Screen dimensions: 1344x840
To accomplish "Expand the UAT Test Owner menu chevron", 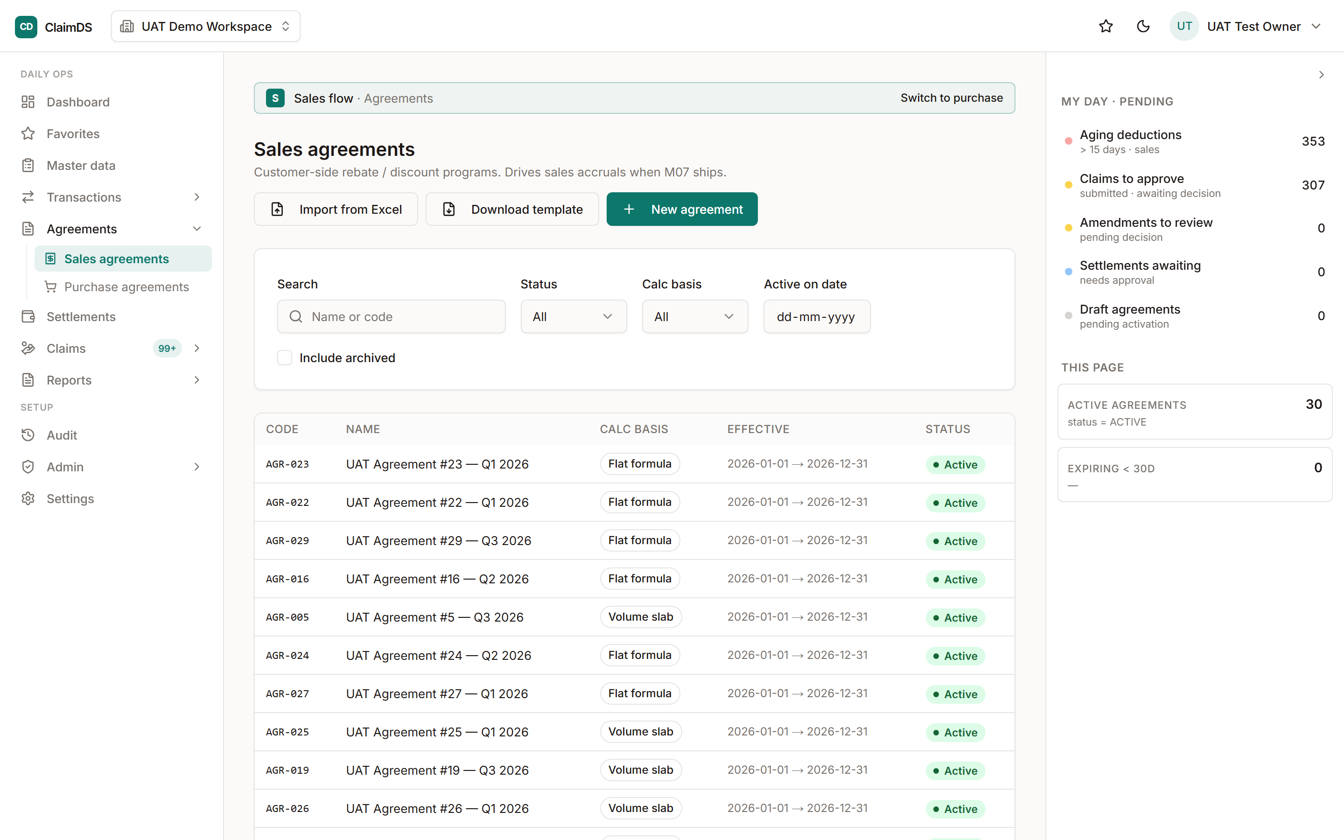I will 1316,26.
